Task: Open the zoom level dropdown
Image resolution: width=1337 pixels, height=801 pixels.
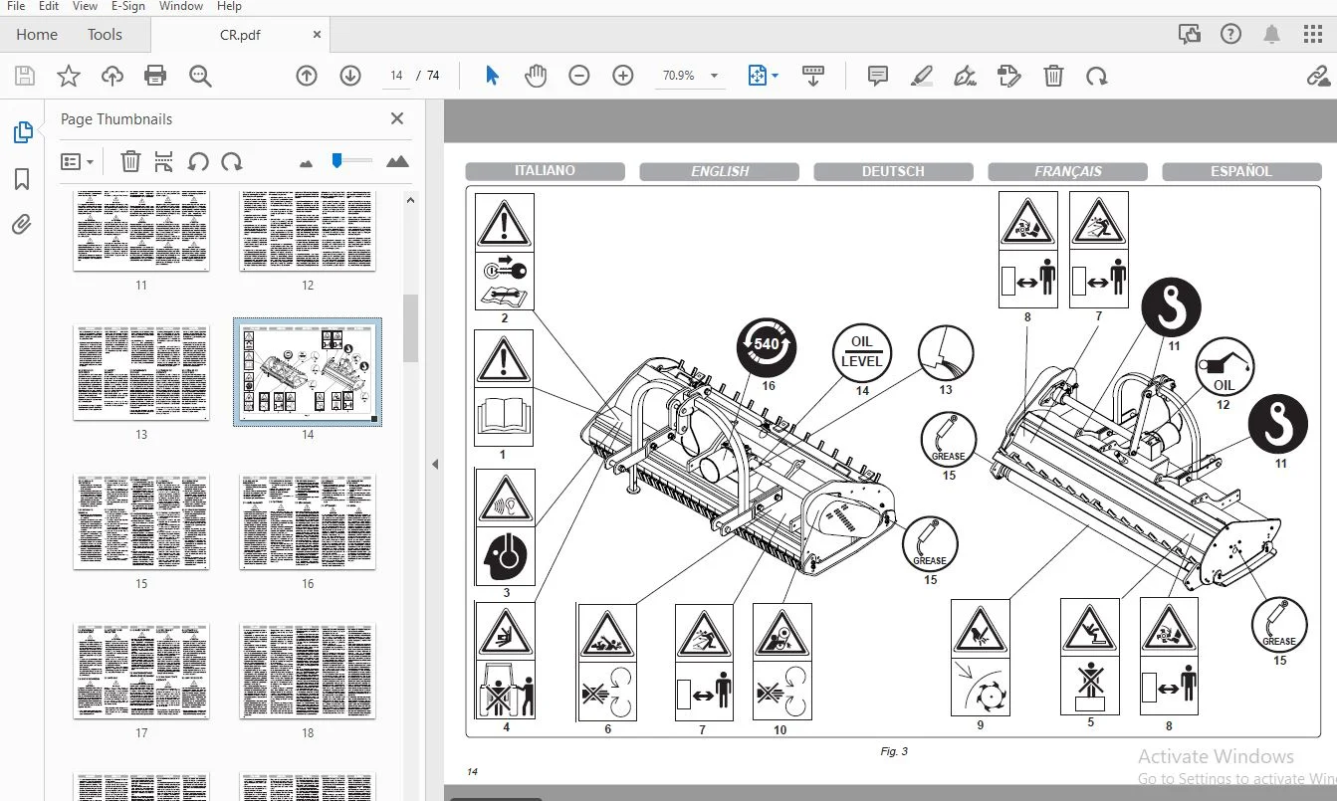Action: [714, 76]
